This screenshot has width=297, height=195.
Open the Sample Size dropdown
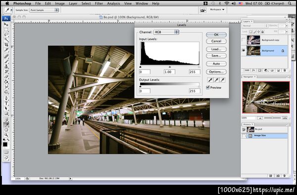click(44, 10)
